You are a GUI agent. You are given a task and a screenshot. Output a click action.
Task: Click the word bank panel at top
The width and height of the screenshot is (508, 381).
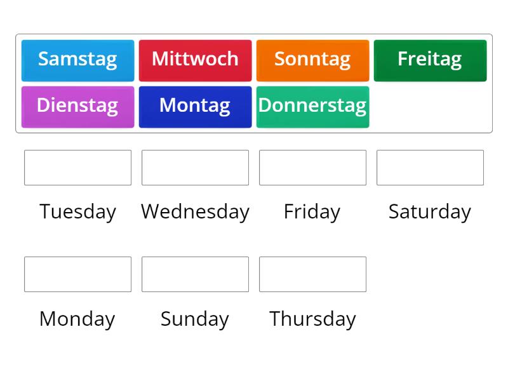click(x=254, y=83)
